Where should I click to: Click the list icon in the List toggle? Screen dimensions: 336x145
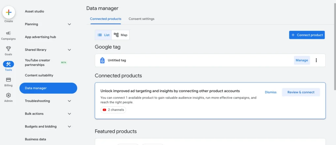point(99,35)
